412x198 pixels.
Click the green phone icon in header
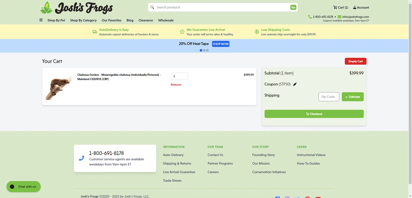pyautogui.click(x=310, y=17)
